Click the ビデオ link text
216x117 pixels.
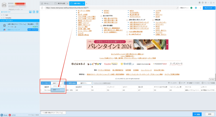click(13, 115)
